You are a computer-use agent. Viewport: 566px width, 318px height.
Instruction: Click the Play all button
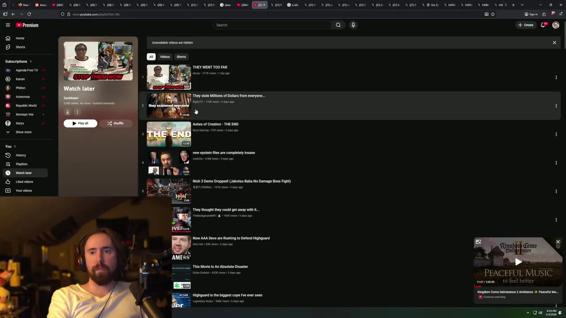[x=80, y=123]
